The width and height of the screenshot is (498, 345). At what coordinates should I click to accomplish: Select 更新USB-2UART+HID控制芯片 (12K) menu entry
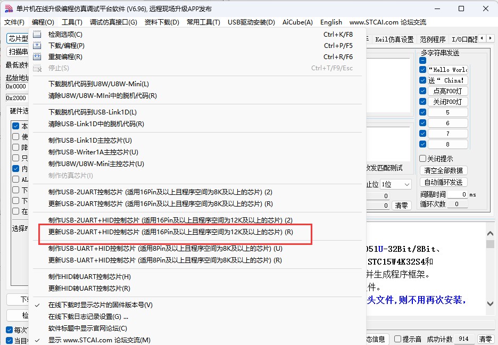[170, 232]
